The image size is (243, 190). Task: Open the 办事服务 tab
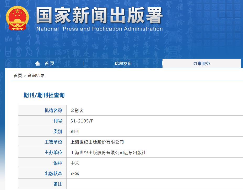[x=202, y=63]
